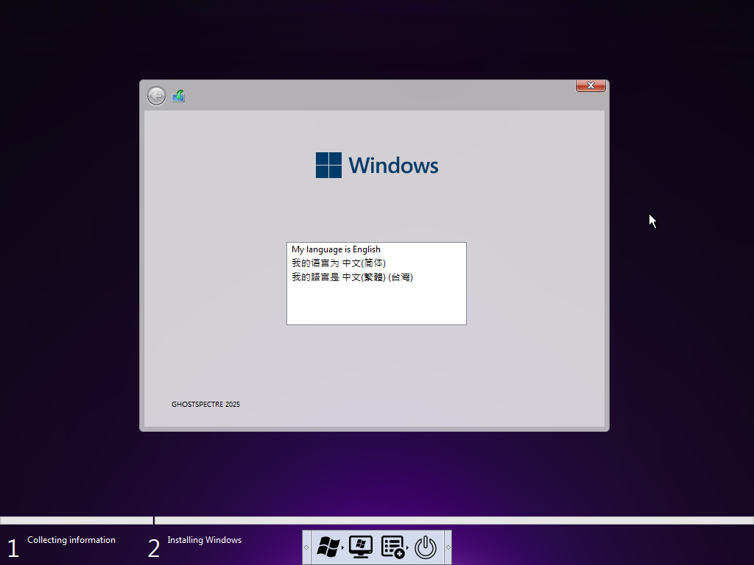Click the display settings icon on the taskbar
Screen dimensions: 754x565
360,547
